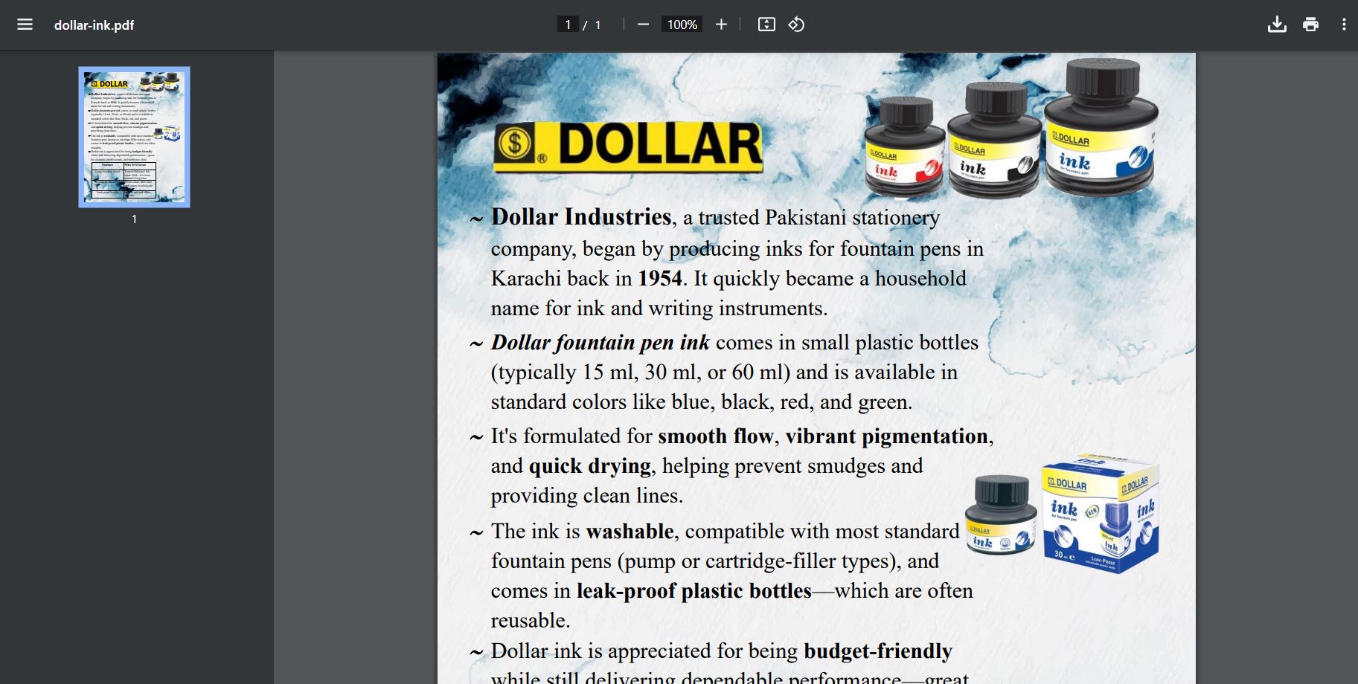The height and width of the screenshot is (684, 1358).
Task: Click the bold "budget-friendly" text
Action: click(878, 651)
